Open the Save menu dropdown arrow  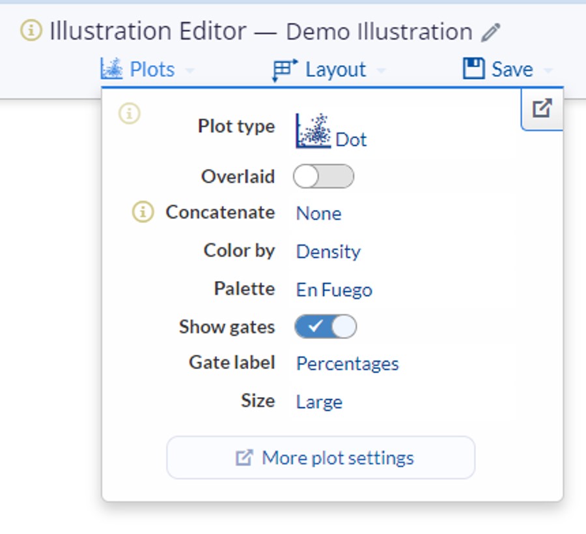click(x=548, y=70)
